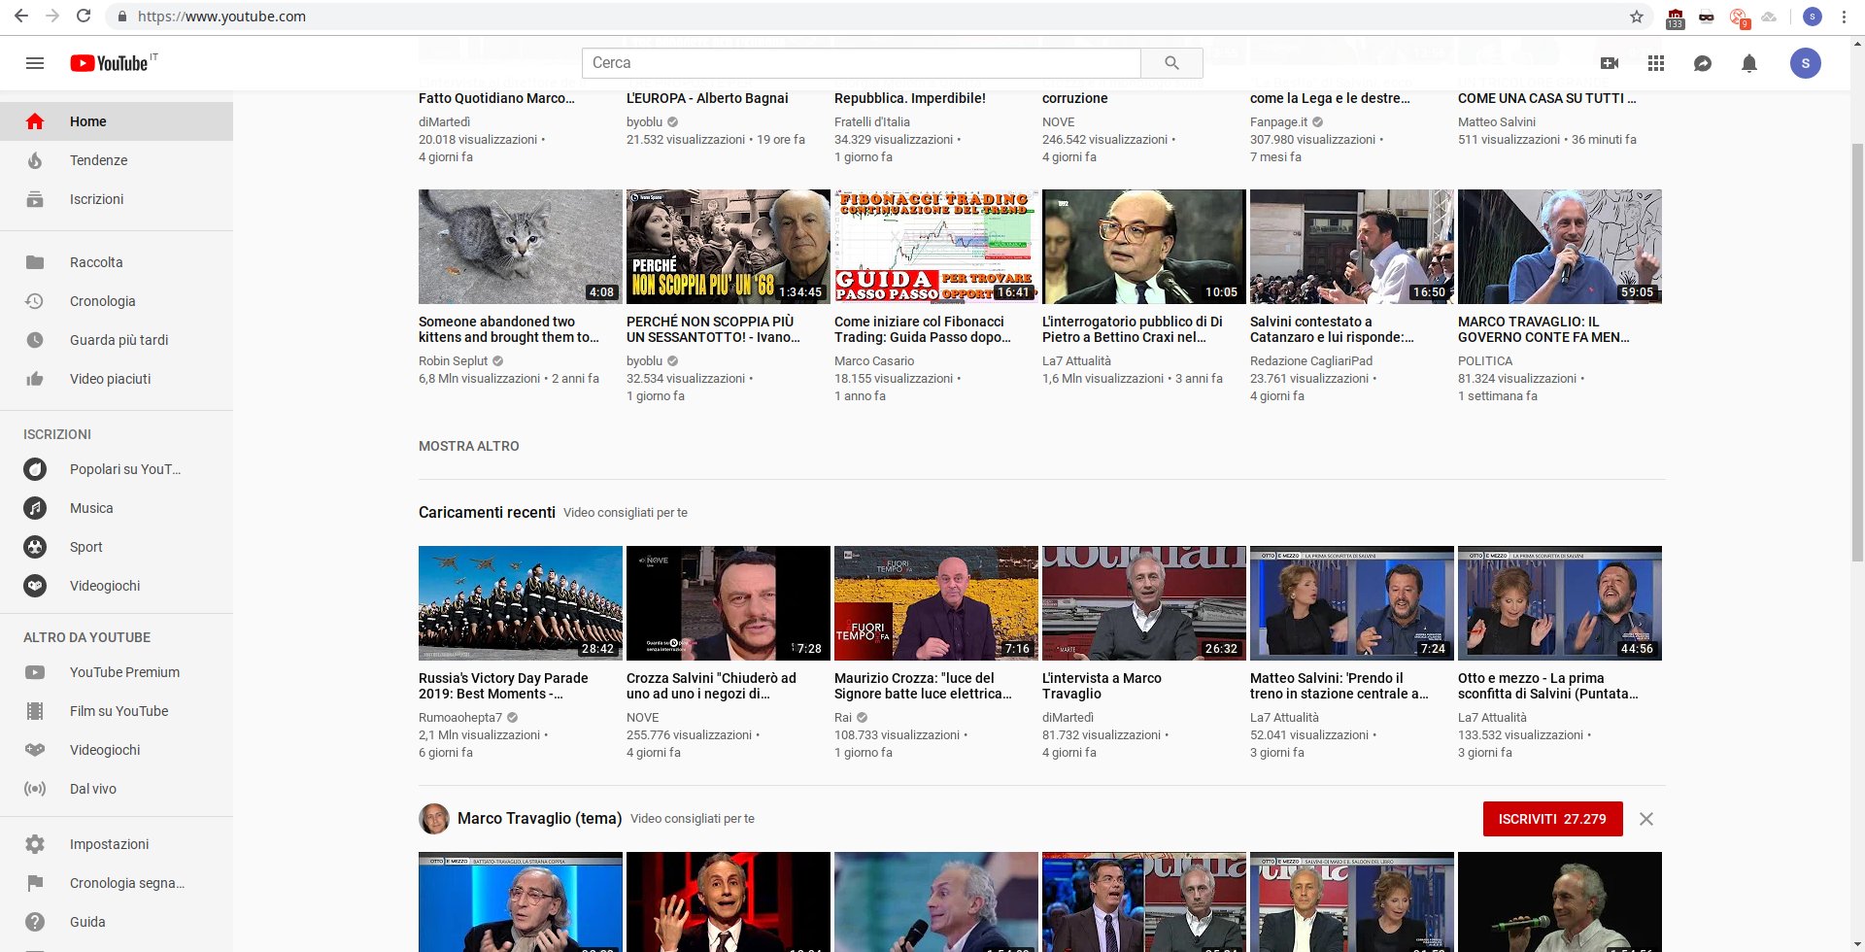Screen dimensions: 1865x952
Task: Click the Cronologia history icon
Action: tap(35, 301)
